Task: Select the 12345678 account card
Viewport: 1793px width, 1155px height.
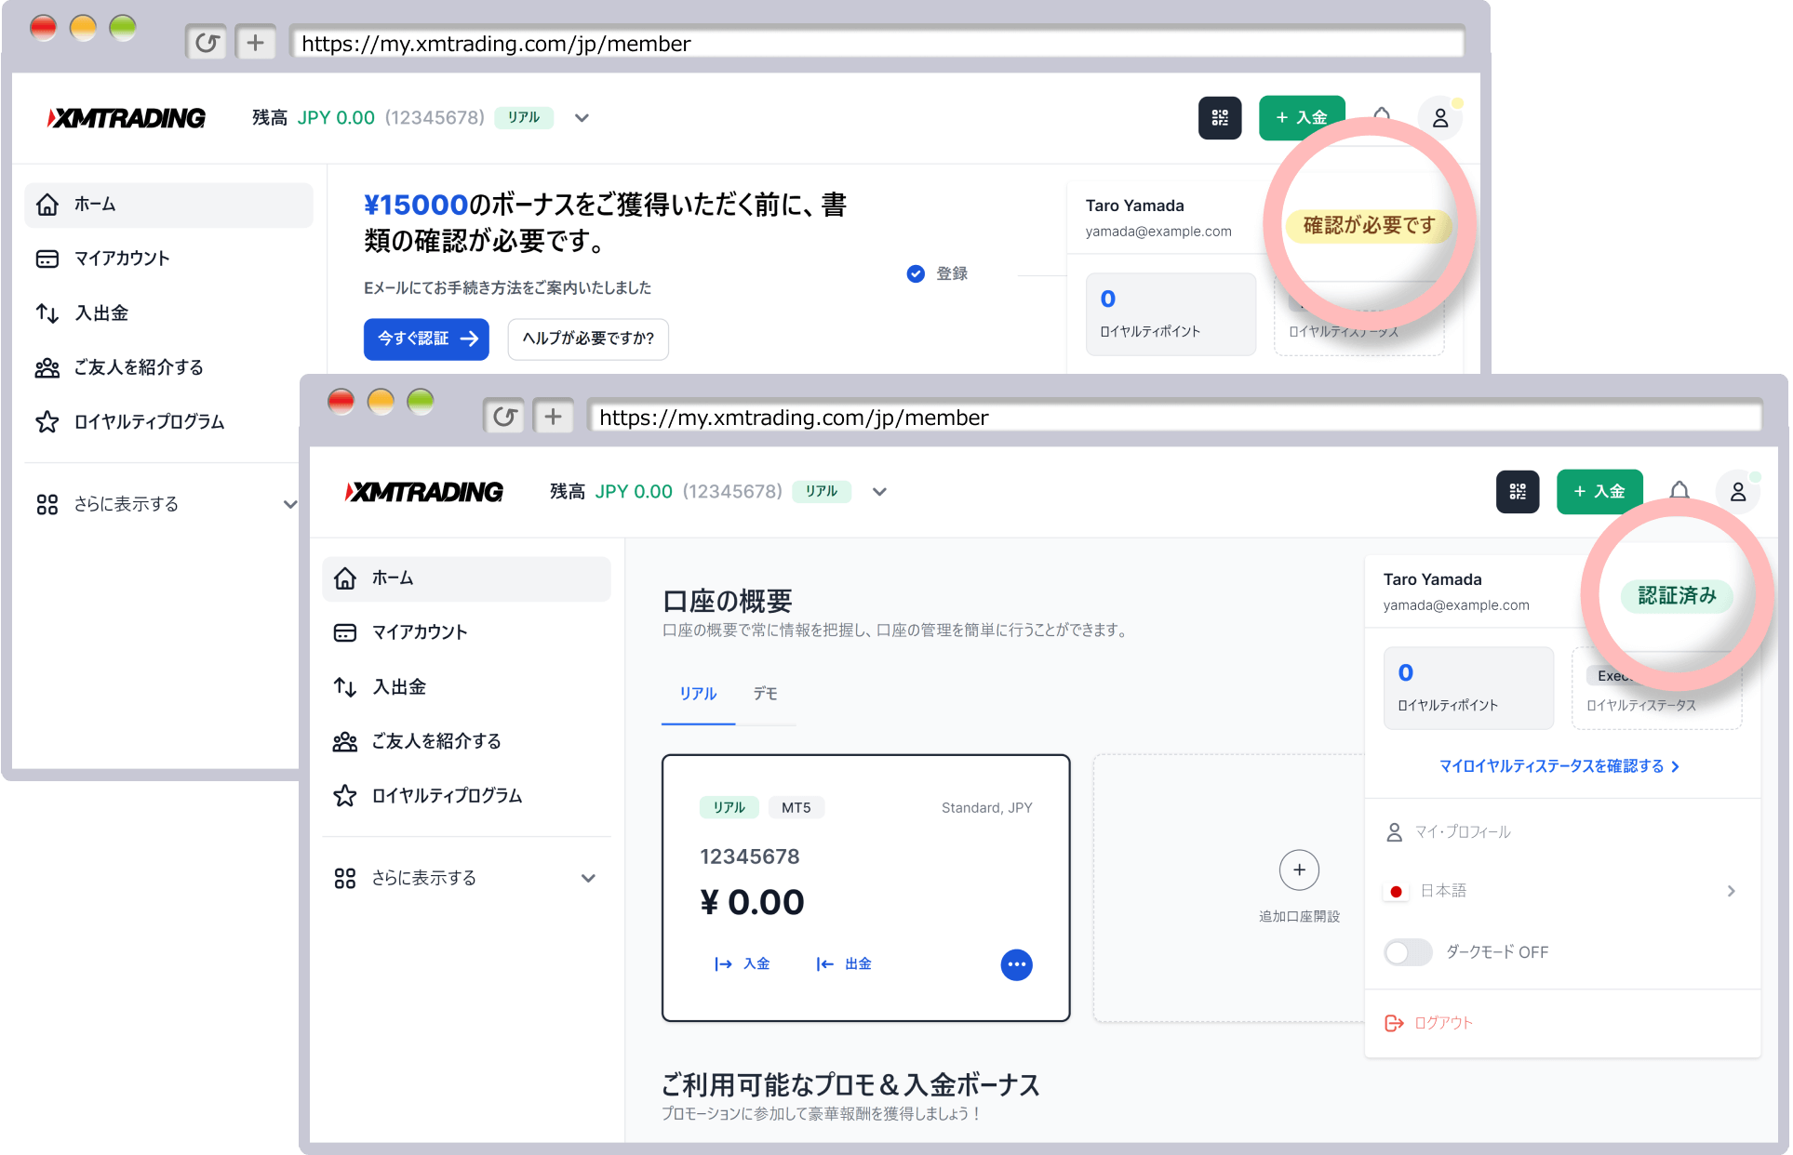Action: pyautogui.click(x=865, y=888)
